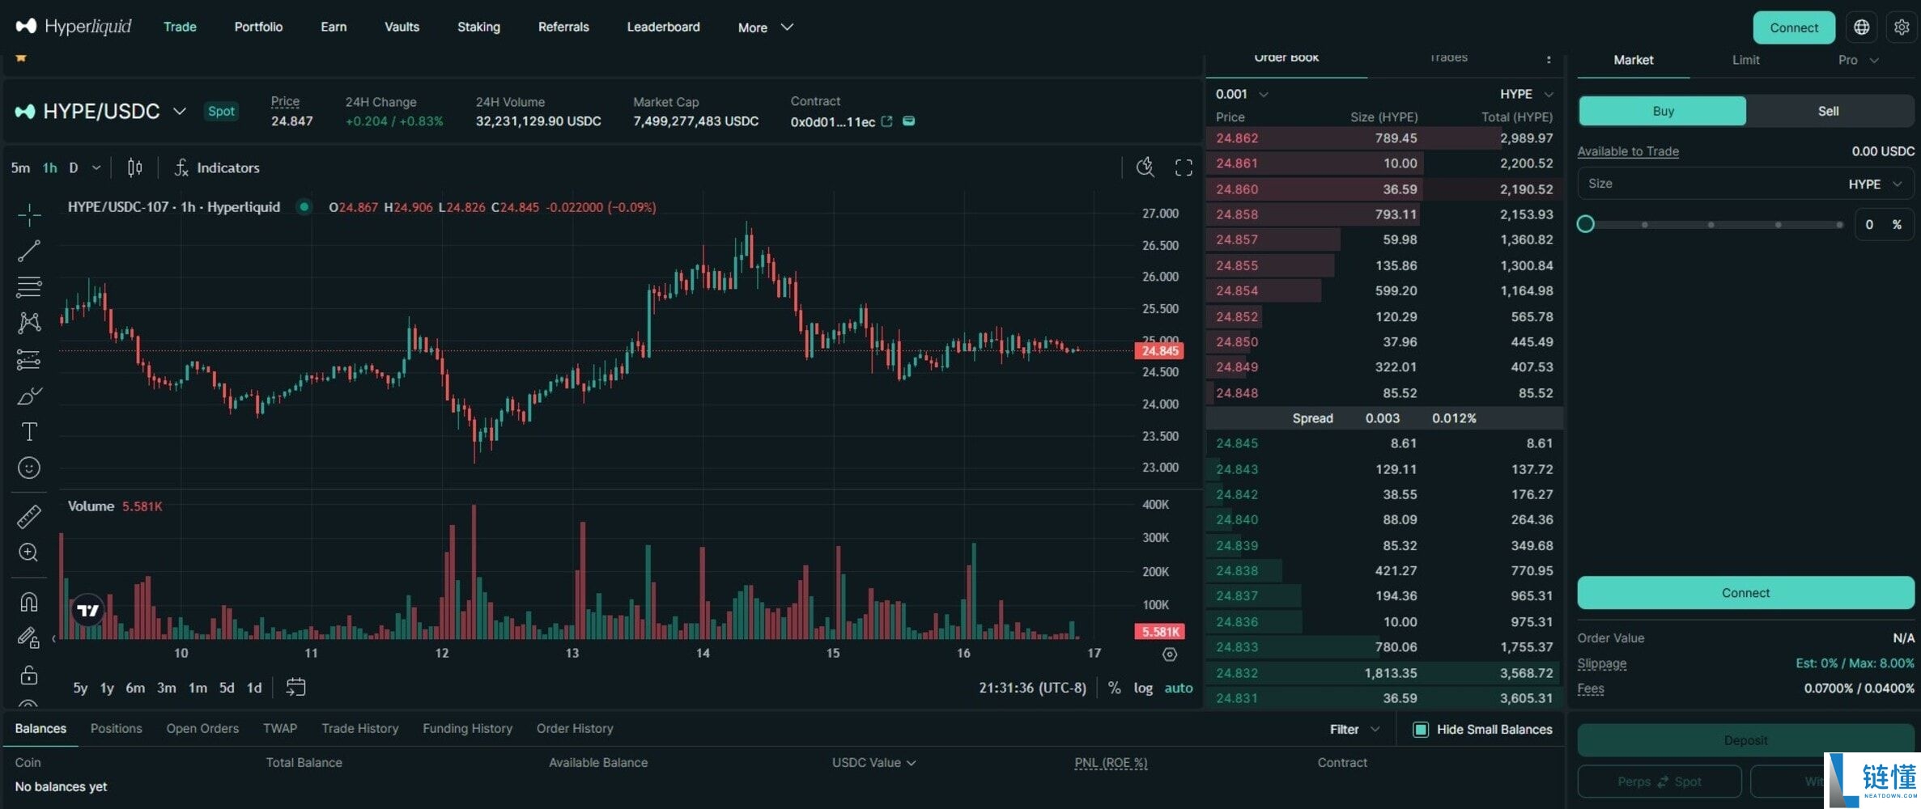Open the settings gear
Screen dimensions: 1921x809
(x=1902, y=28)
